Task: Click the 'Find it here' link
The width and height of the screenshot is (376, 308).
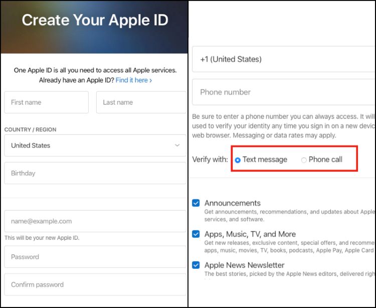Action: coord(133,80)
